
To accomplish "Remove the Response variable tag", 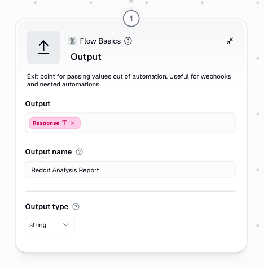I will pyautogui.click(x=73, y=123).
